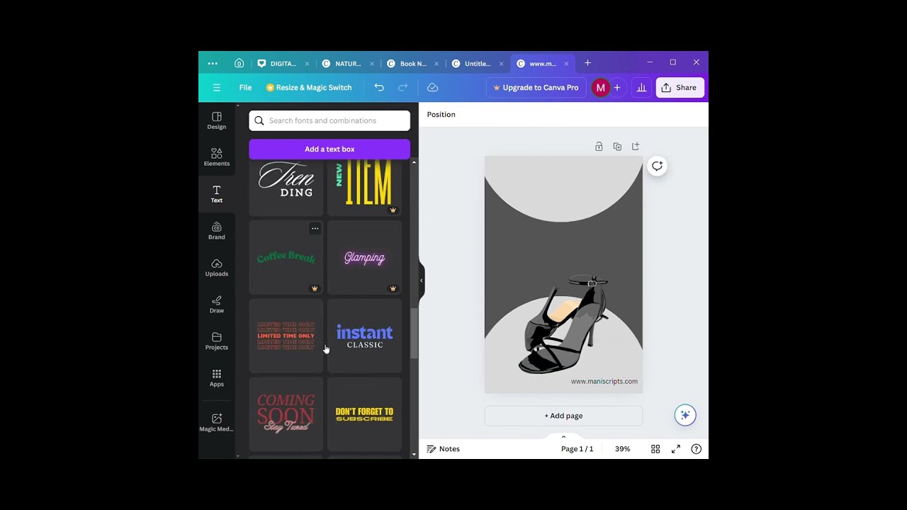Click the Share button
The image size is (907, 510).
pyautogui.click(x=680, y=88)
